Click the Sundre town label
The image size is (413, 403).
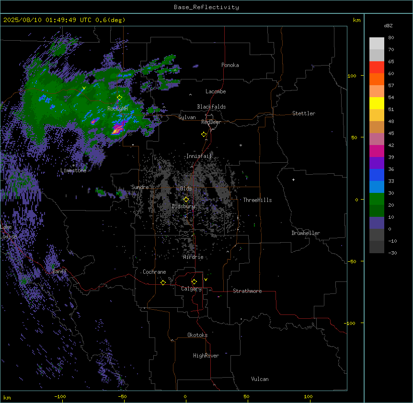pyautogui.click(x=140, y=187)
